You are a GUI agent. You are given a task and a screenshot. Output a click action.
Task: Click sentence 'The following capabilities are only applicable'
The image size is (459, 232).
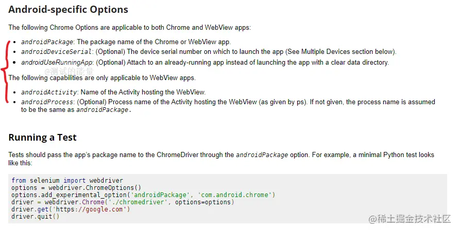pyautogui.click(x=102, y=78)
